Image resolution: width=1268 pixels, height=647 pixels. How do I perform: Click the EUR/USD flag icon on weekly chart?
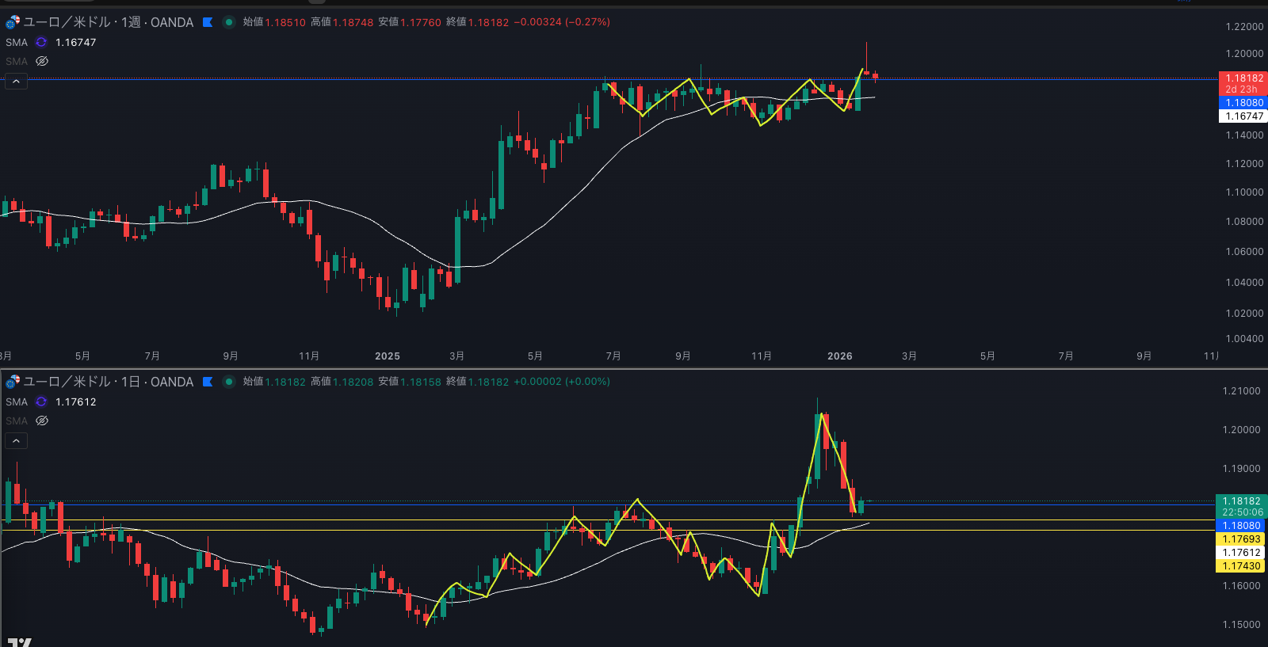(x=13, y=22)
